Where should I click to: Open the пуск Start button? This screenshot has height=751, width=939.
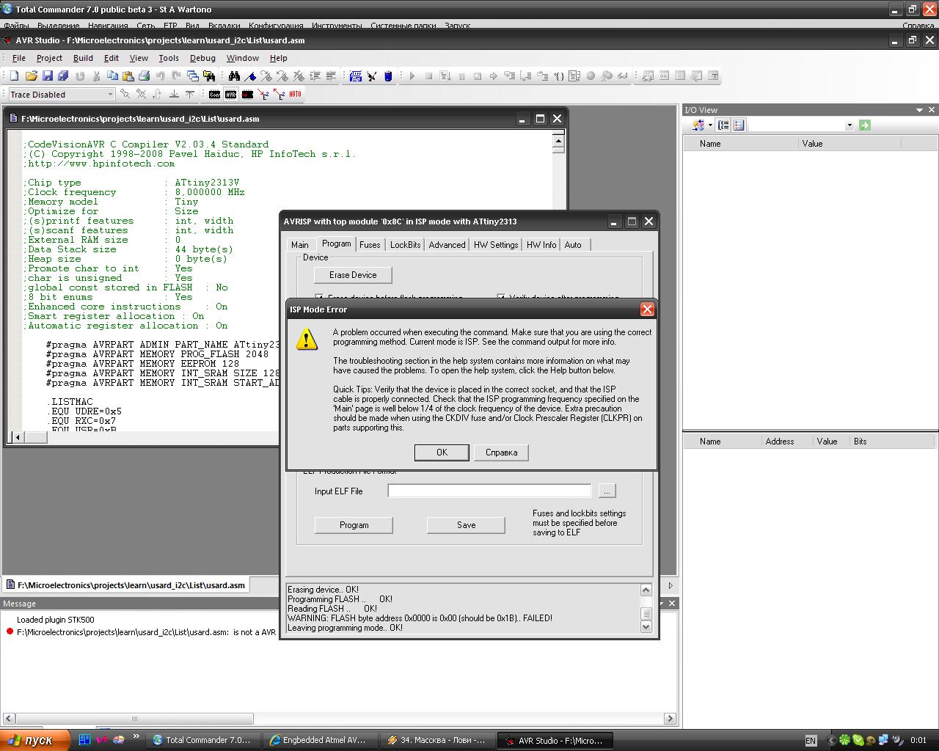point(35,740)
